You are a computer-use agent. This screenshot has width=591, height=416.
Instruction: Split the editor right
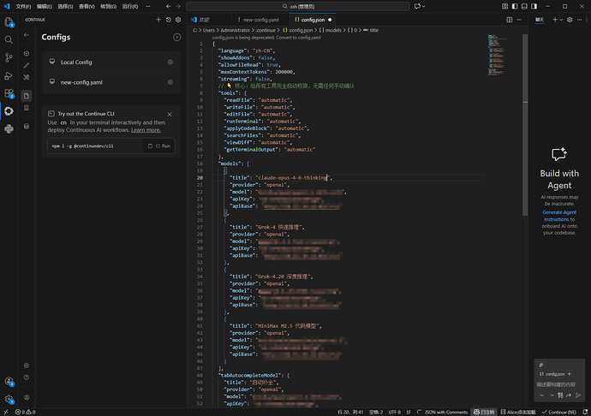[510, 20]
